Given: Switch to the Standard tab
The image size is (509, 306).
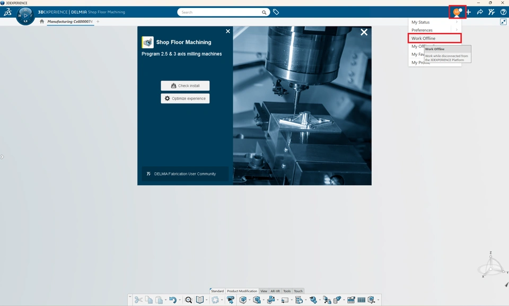Looking at the screenshot, I should point(217,291).
